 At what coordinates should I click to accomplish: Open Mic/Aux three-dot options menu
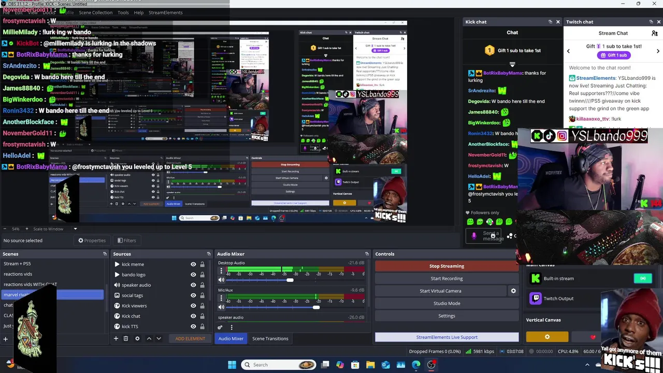pos(221,298)
